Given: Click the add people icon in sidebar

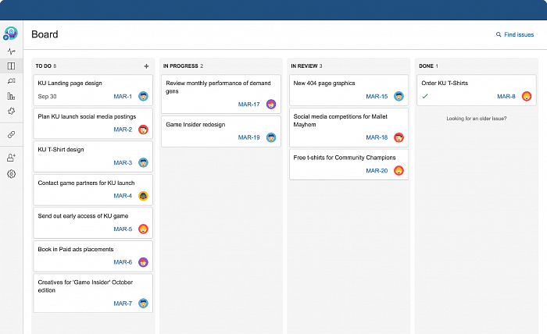Looking at the screenshot, I should coord(11,158).
